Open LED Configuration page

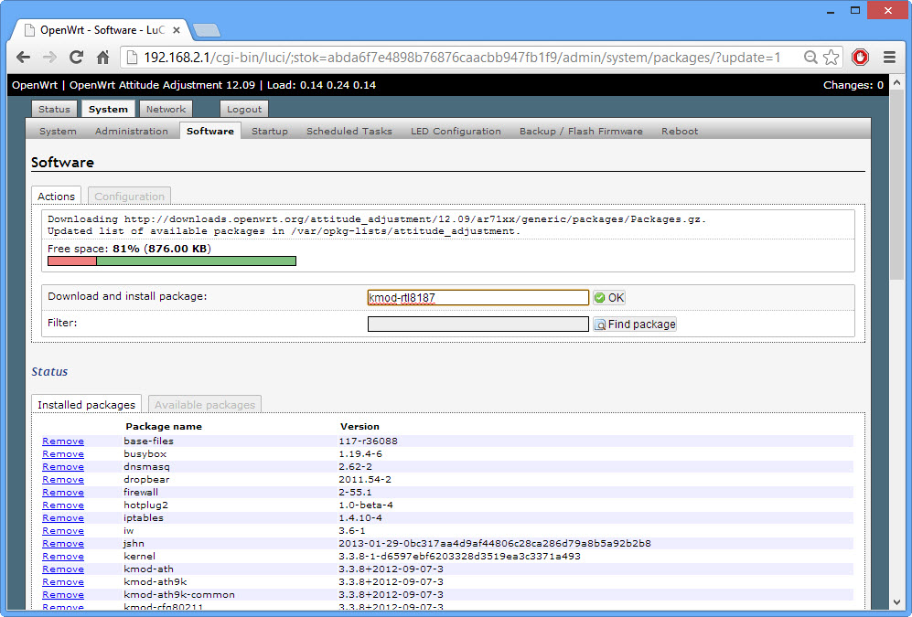(456, 131)
